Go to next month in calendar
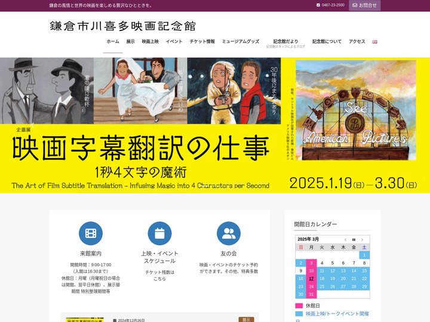This screenshot has width=430, height=322. tap(362, 240)
